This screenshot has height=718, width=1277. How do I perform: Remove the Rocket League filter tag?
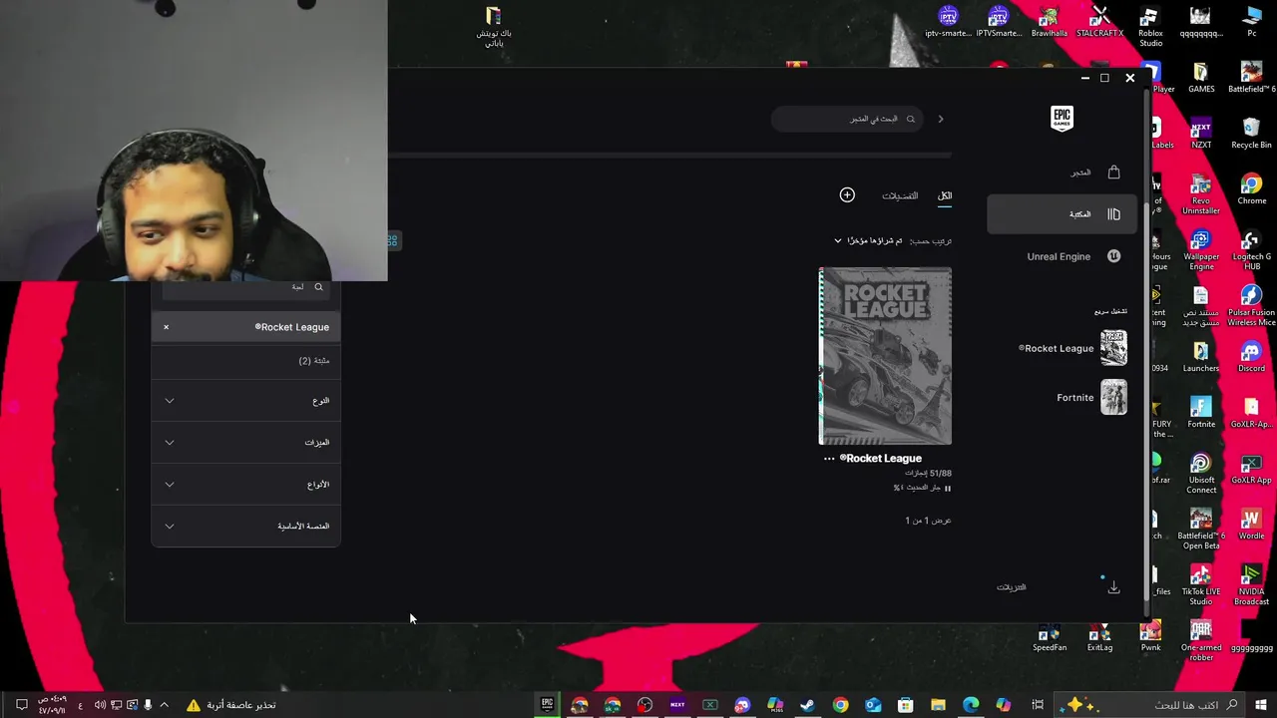pos(167,327)
